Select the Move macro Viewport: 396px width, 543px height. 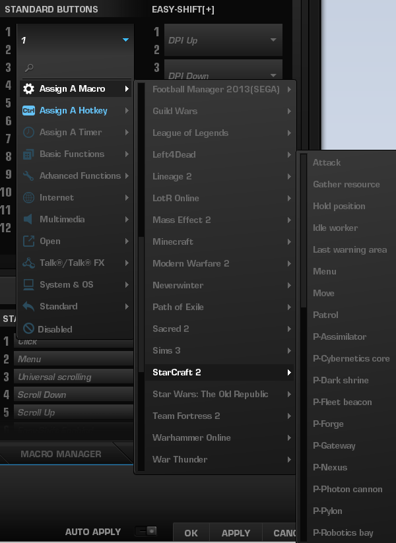(x=323, y=294)
